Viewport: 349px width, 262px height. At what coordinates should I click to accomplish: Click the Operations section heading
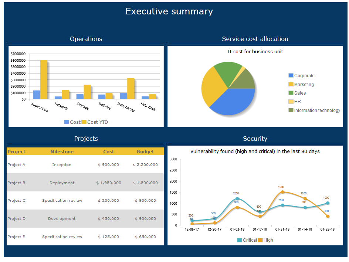86,39
